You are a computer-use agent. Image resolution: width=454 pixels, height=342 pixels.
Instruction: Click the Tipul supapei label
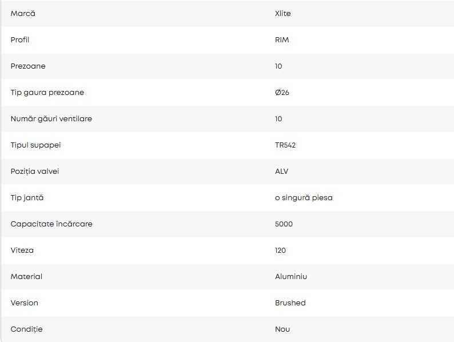[35, 145]
